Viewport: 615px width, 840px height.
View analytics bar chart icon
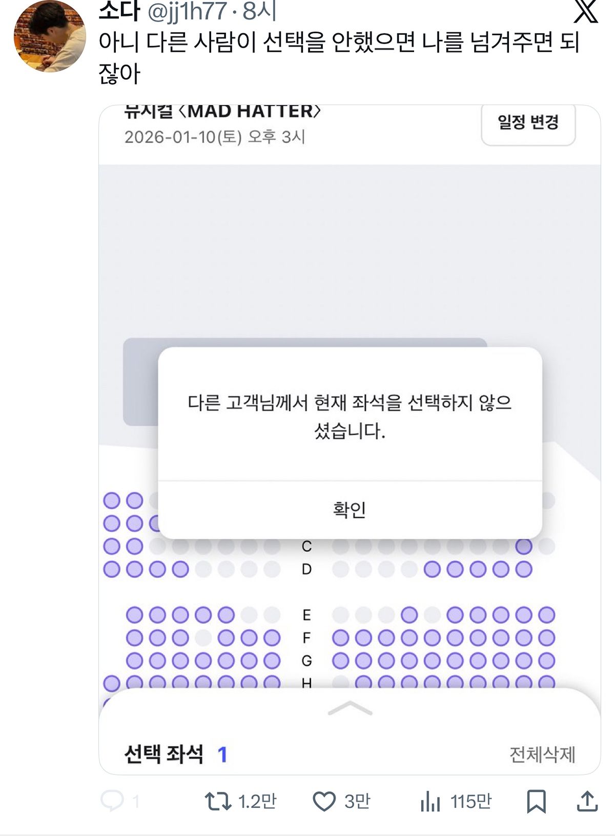[x=430, y=801]
